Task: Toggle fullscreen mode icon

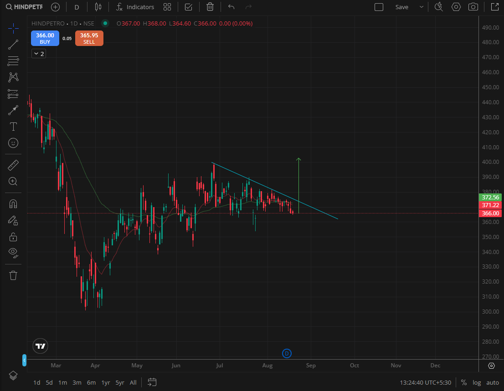Action: point(495,7)
